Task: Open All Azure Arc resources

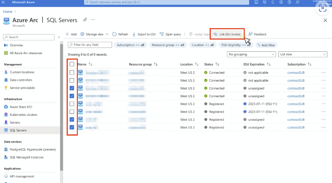Action: coord(26,53)
